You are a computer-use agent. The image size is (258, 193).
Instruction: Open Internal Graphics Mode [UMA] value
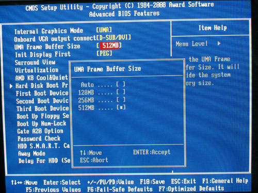click(x=104, y=30)
